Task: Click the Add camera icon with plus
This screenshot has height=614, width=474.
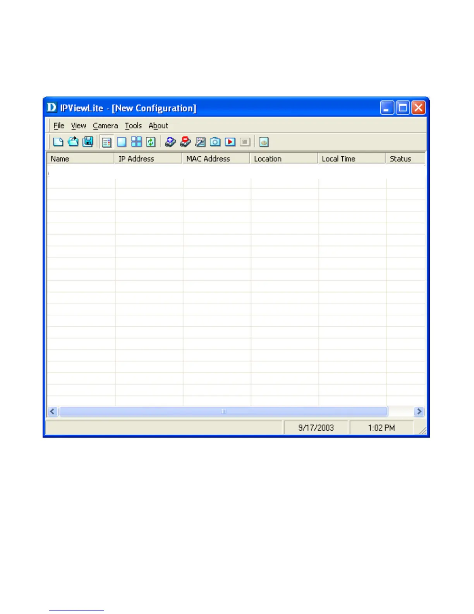Action: [x=170, y=142]
